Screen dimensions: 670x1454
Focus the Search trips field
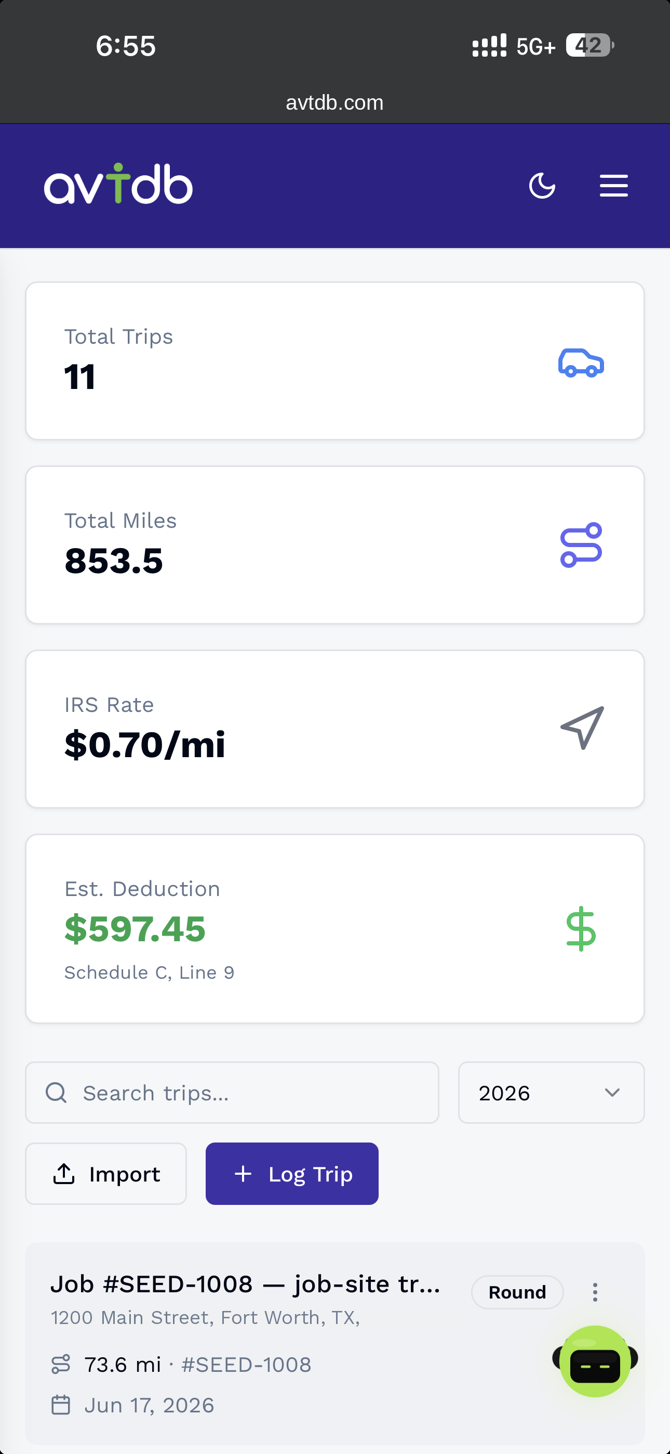232,1093
